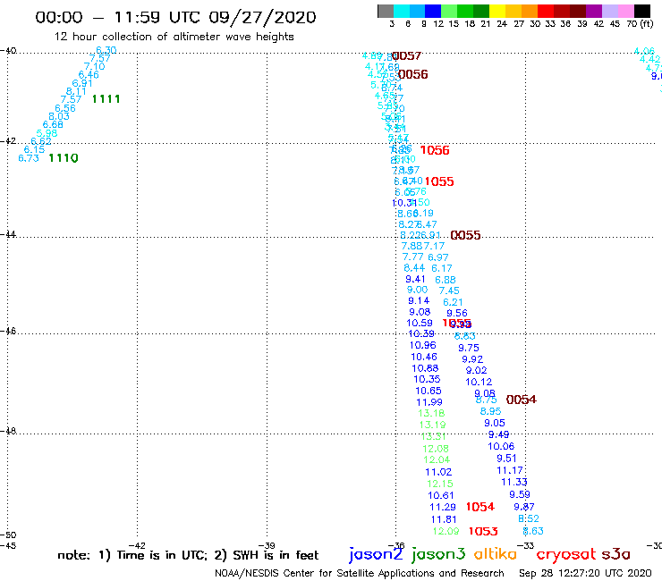Select the wave height value 5.98
Screen dimensions: 662x581
click(x=47, y=133)
